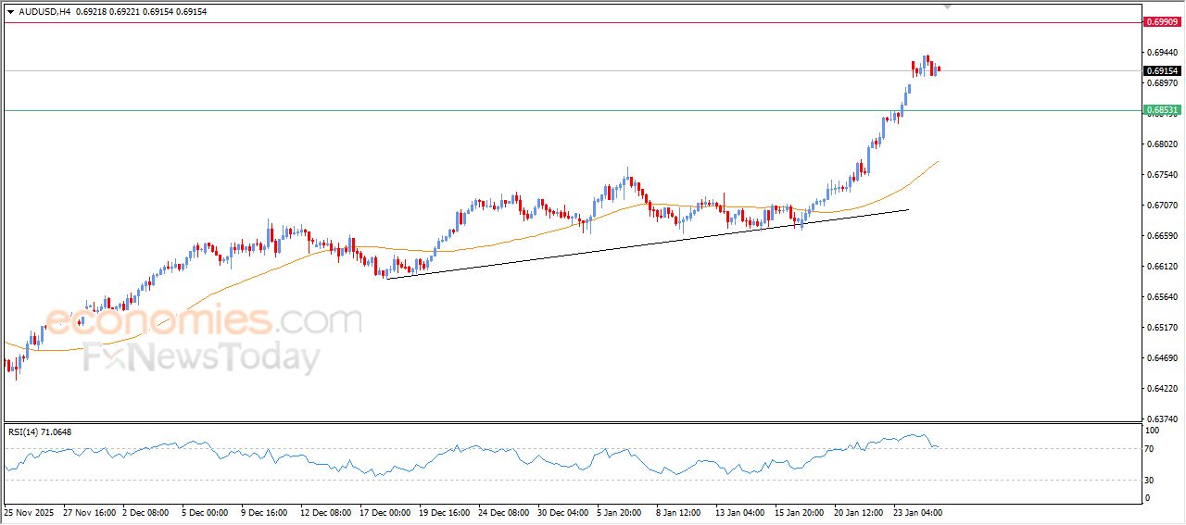Image resolution: width=1186 pixels, height=525 pixels.
Task: Click the RSI 70 level scale label
Action: 1153,449
